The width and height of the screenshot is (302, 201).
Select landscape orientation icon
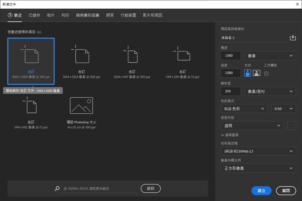tap(256, 73)
